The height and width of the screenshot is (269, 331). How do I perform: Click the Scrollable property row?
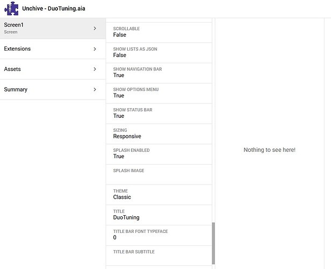[159, 32]
